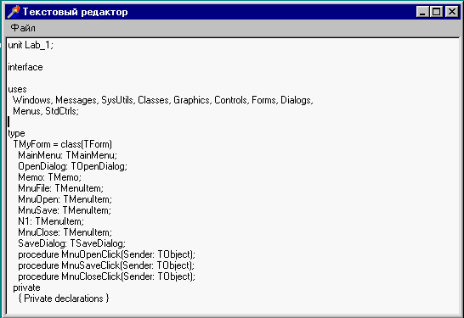Click the 'N1: TMenuItem;' line
The height and width of the screenshot is (318, 464).
pyautogui.click(x=51, y=221)
